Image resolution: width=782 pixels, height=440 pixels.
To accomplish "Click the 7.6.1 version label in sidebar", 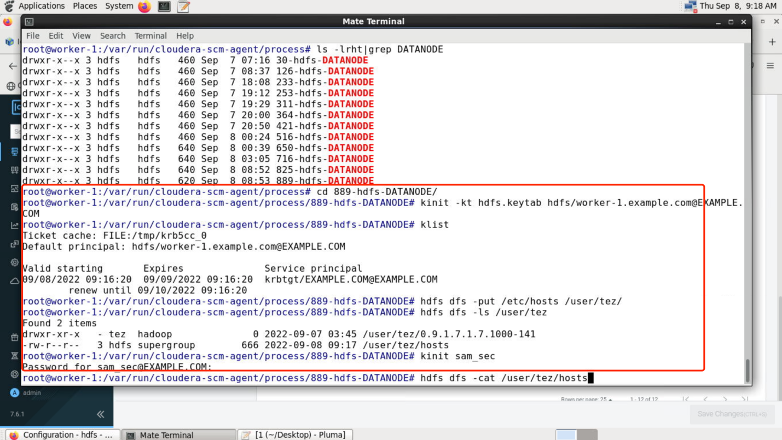I will click(17, 414).
